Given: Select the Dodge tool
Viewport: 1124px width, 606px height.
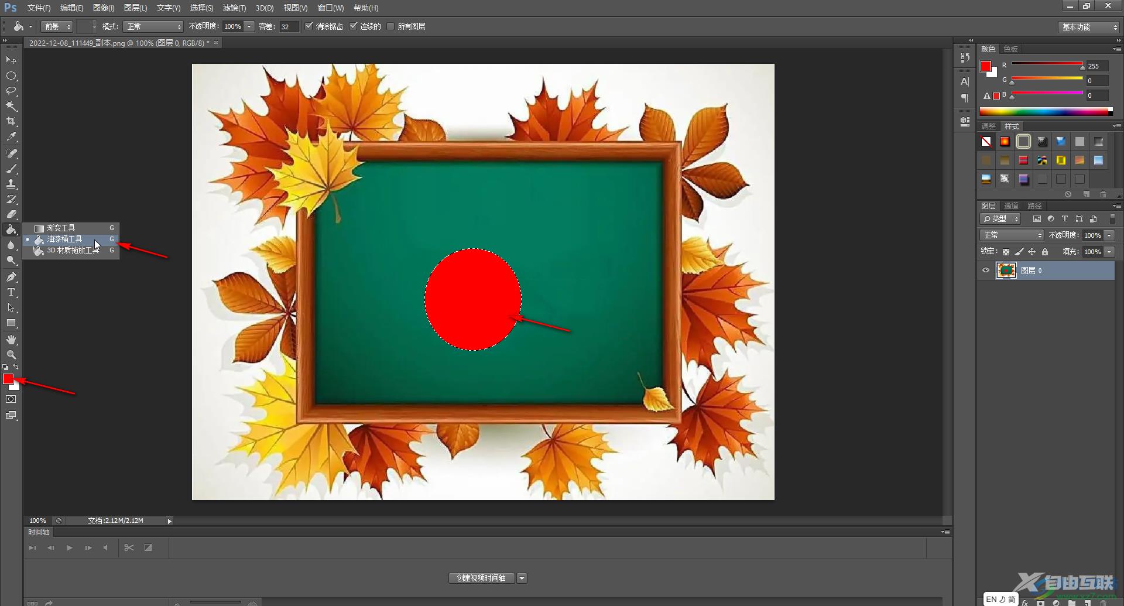Looking at the screenshot, I should click(11, 260).
